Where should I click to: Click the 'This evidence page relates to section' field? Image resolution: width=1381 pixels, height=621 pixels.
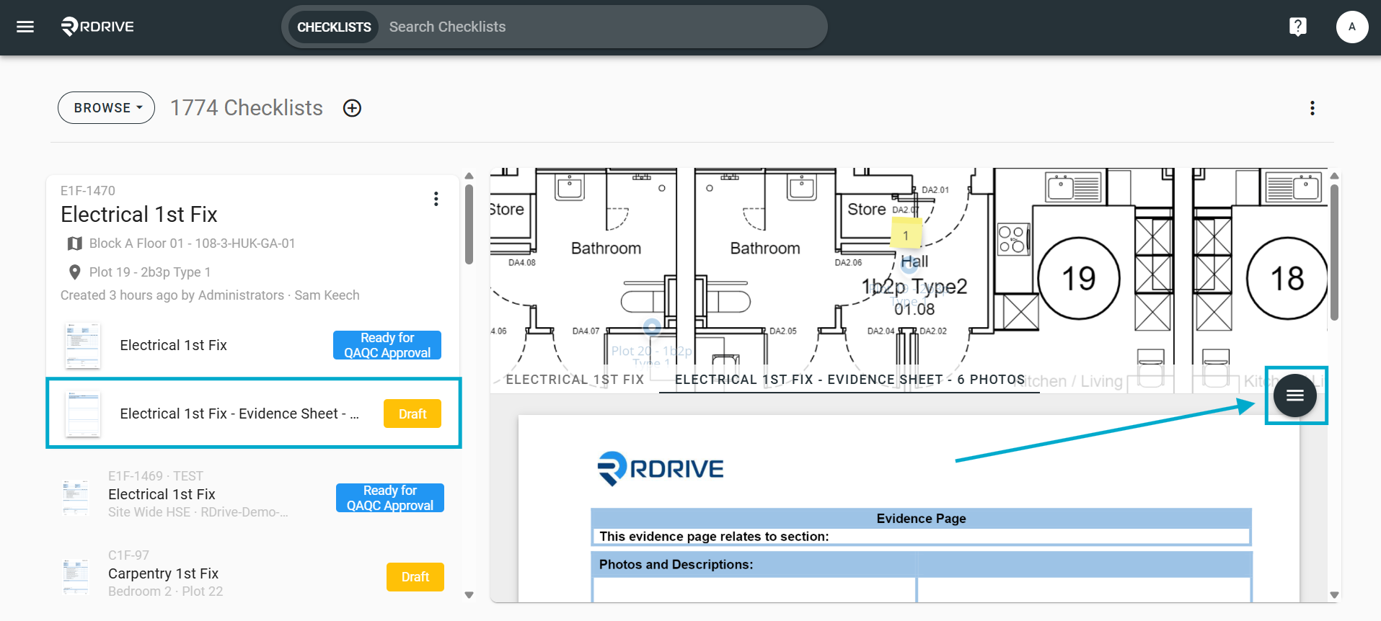(x=921, y=537)
